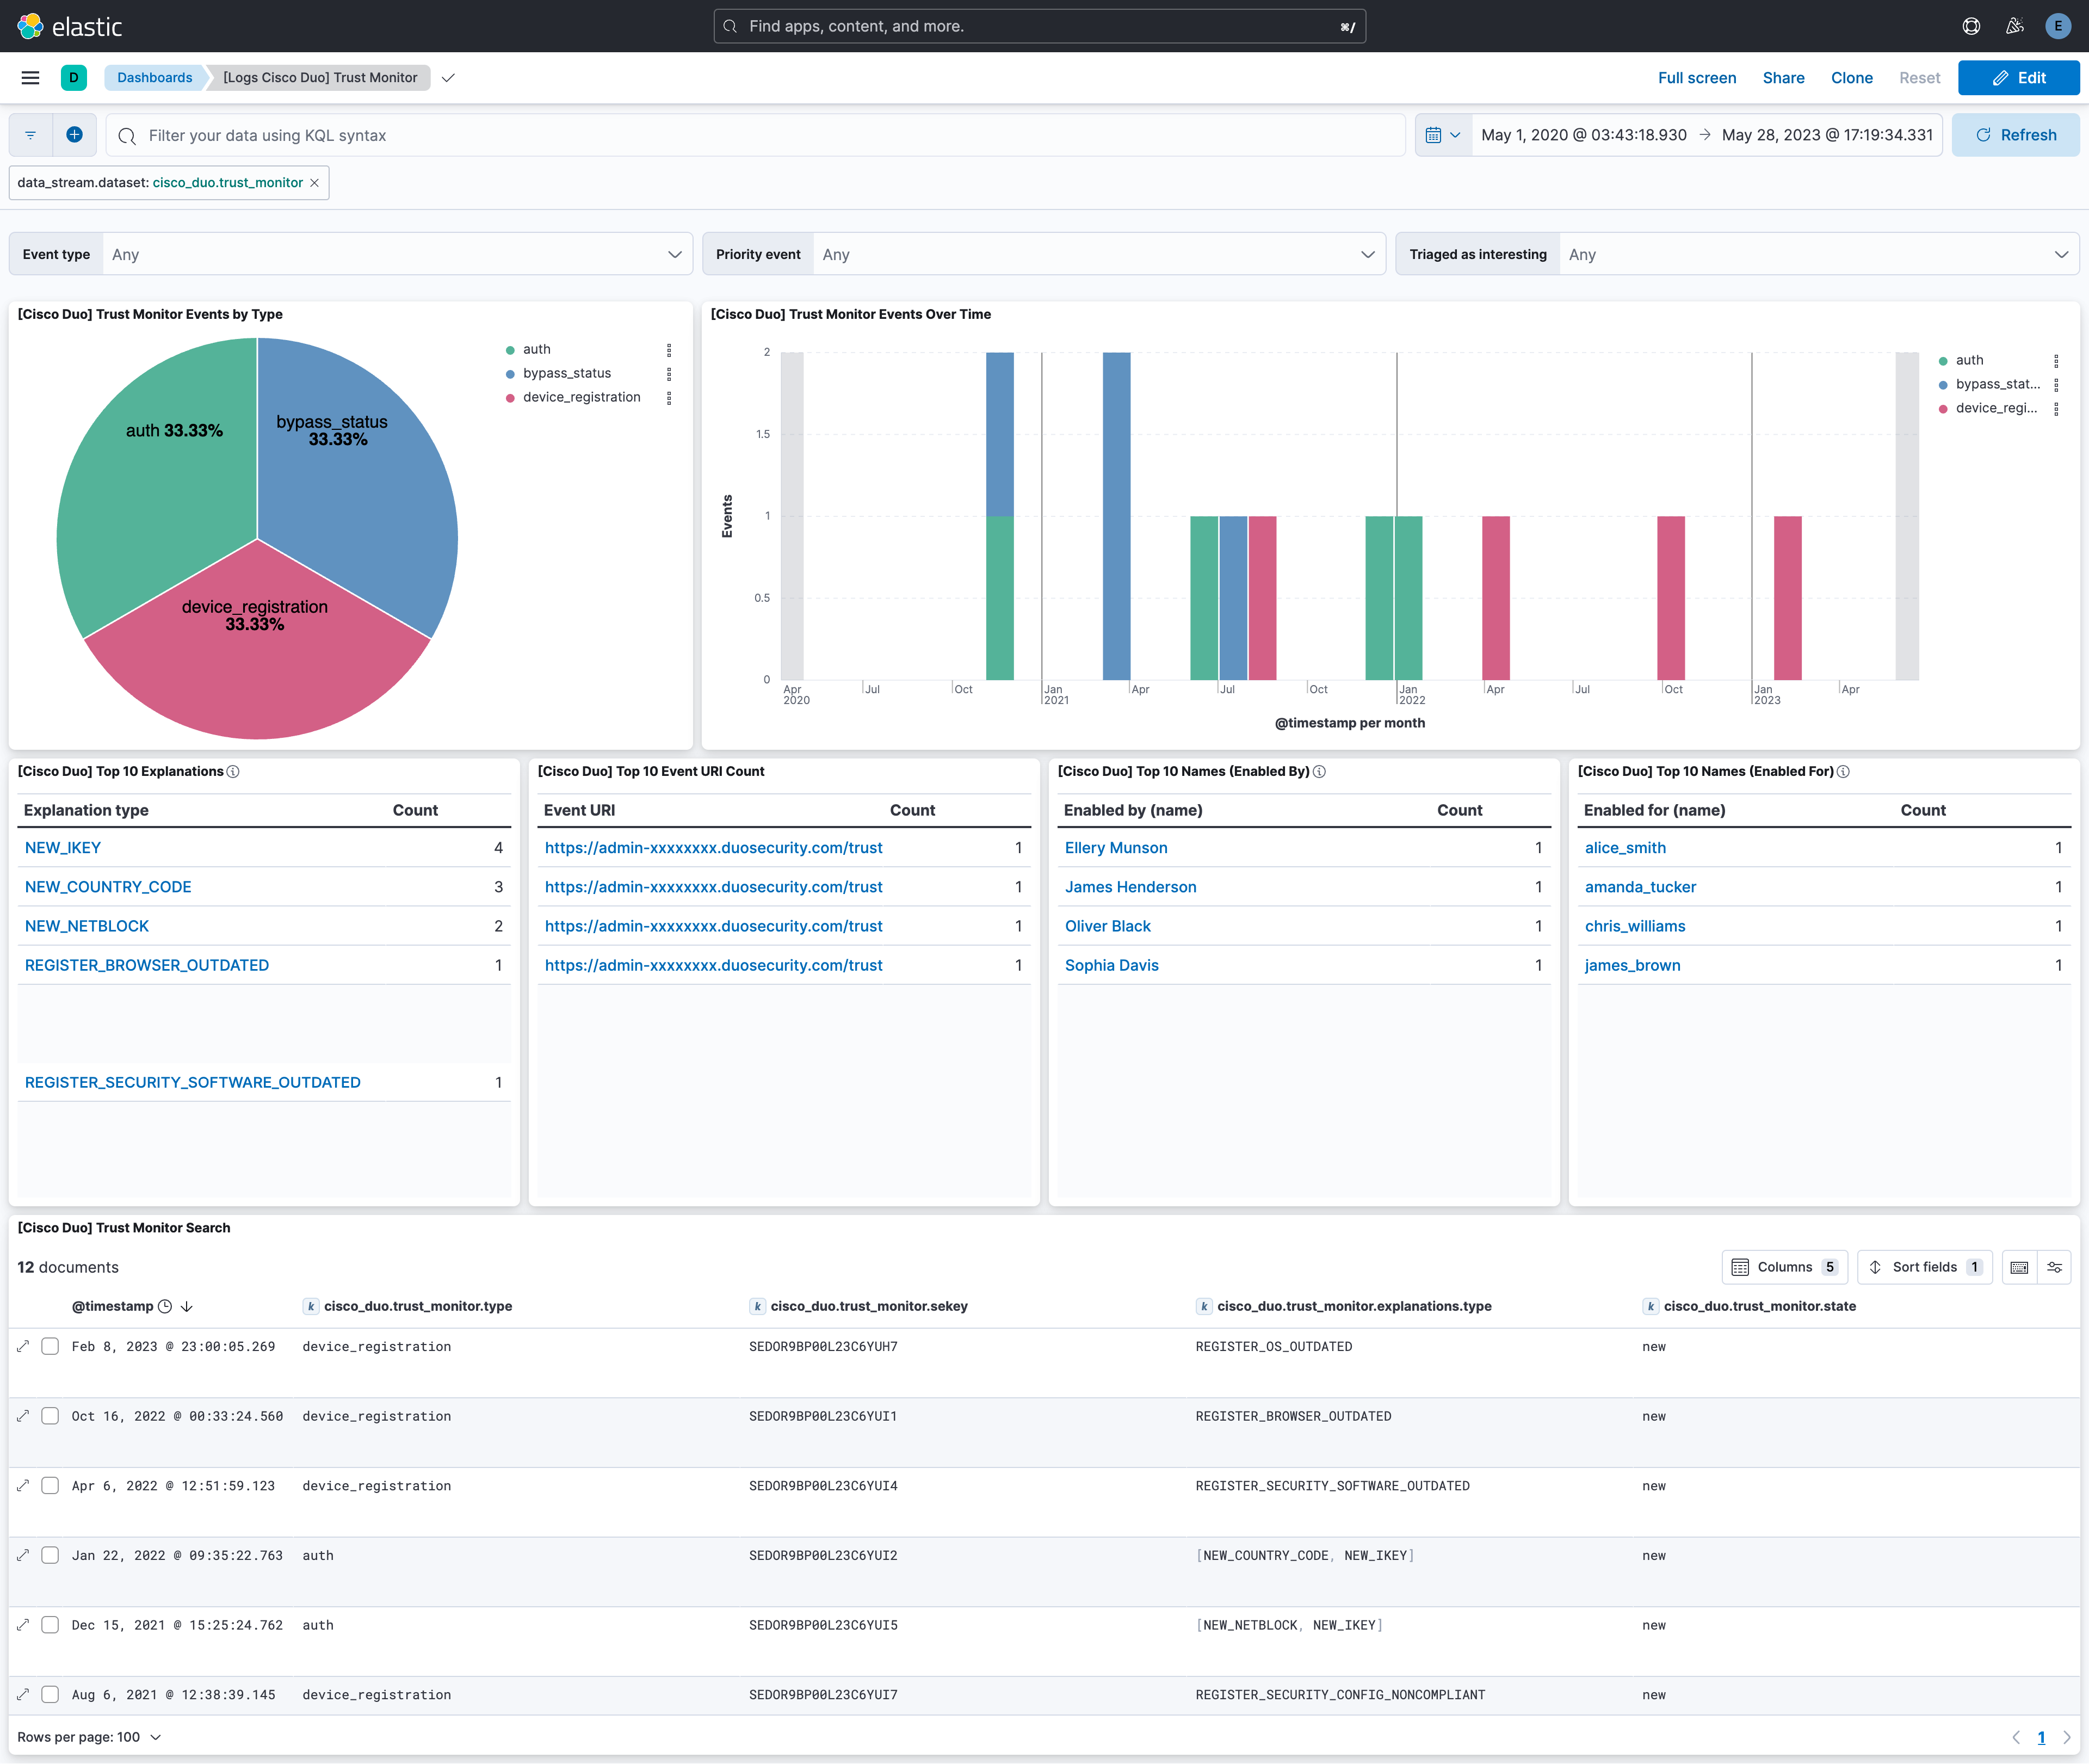Click the Refresh button
The image size is (2089, 1764).
[2015, 134]
